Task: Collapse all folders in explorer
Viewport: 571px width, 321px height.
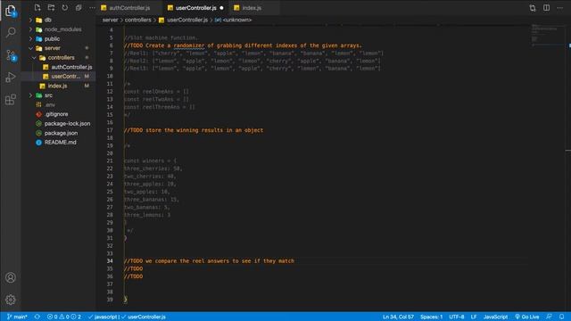Action: tap(79, 8)
